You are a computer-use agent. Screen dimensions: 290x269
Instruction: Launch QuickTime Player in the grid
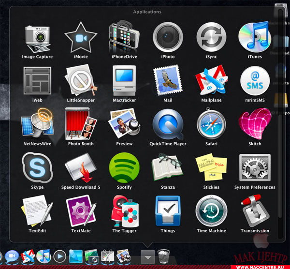tap(168, 124)
